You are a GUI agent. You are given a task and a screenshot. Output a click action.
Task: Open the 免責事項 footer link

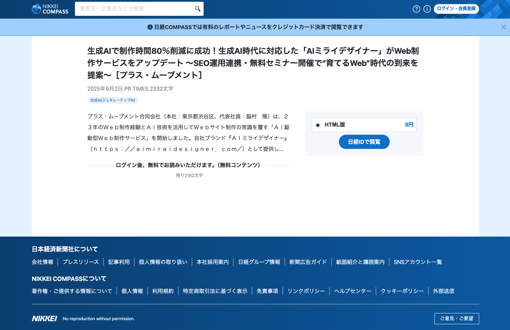(x=267, y=291)
